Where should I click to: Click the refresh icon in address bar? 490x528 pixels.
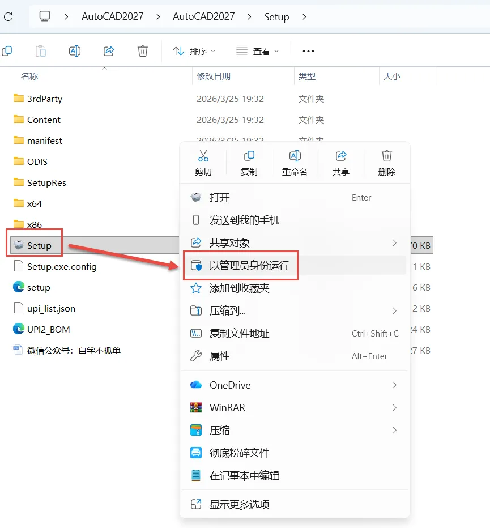[x=8, y=16]
